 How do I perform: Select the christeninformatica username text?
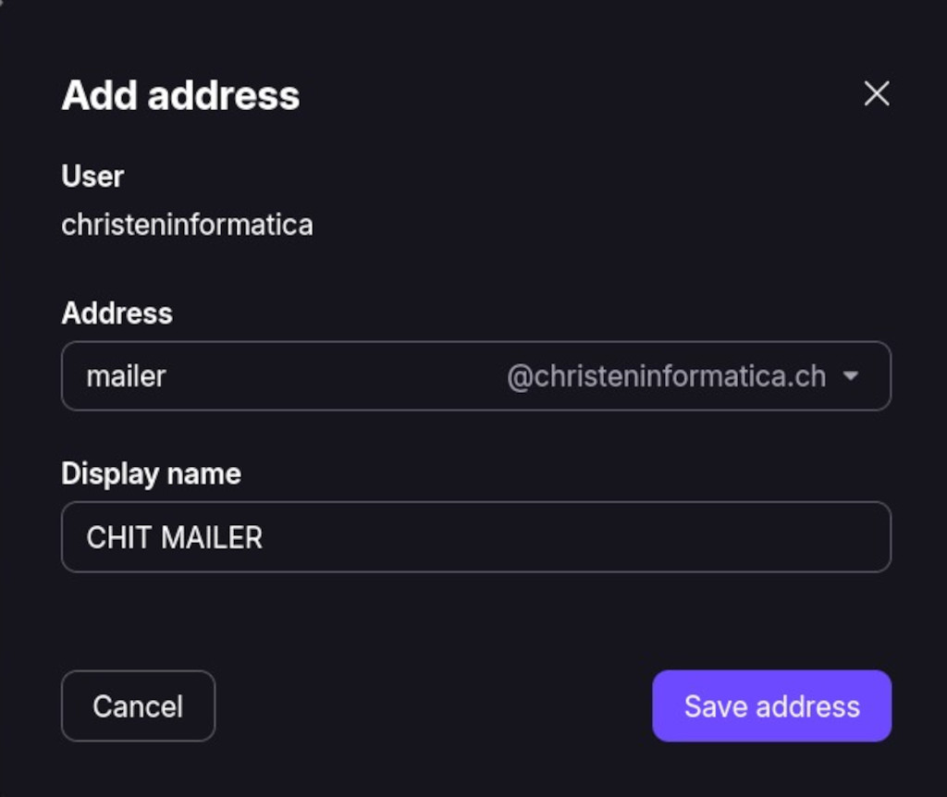pos(187,224)
